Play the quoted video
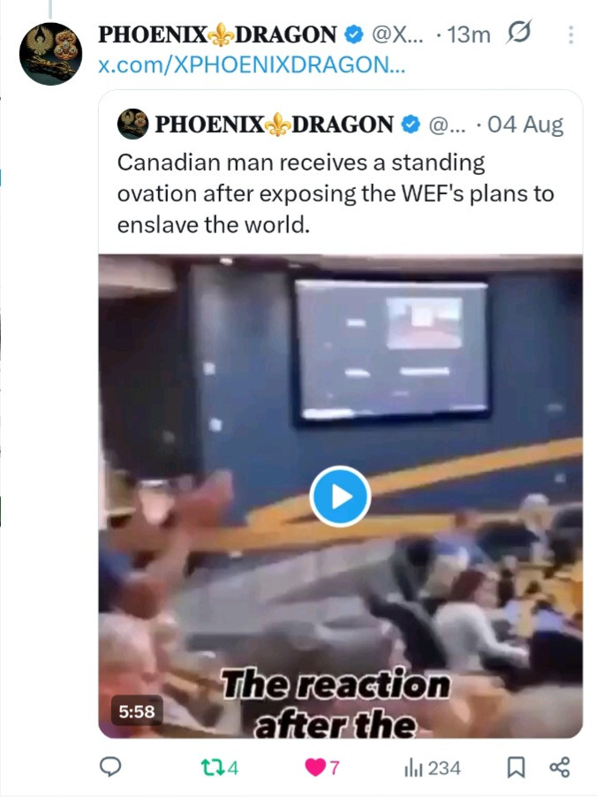The width and height of the screenshot is (597, 797). click(340, 496)
